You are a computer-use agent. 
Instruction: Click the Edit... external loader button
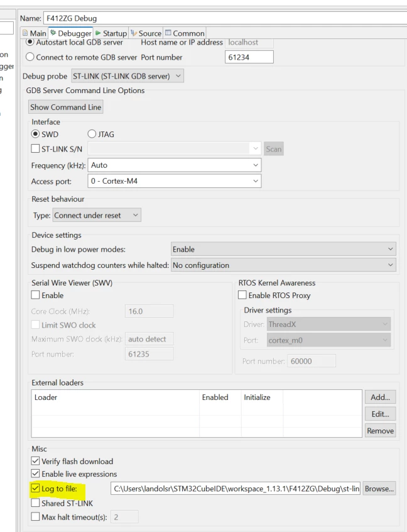coord(380,414)
